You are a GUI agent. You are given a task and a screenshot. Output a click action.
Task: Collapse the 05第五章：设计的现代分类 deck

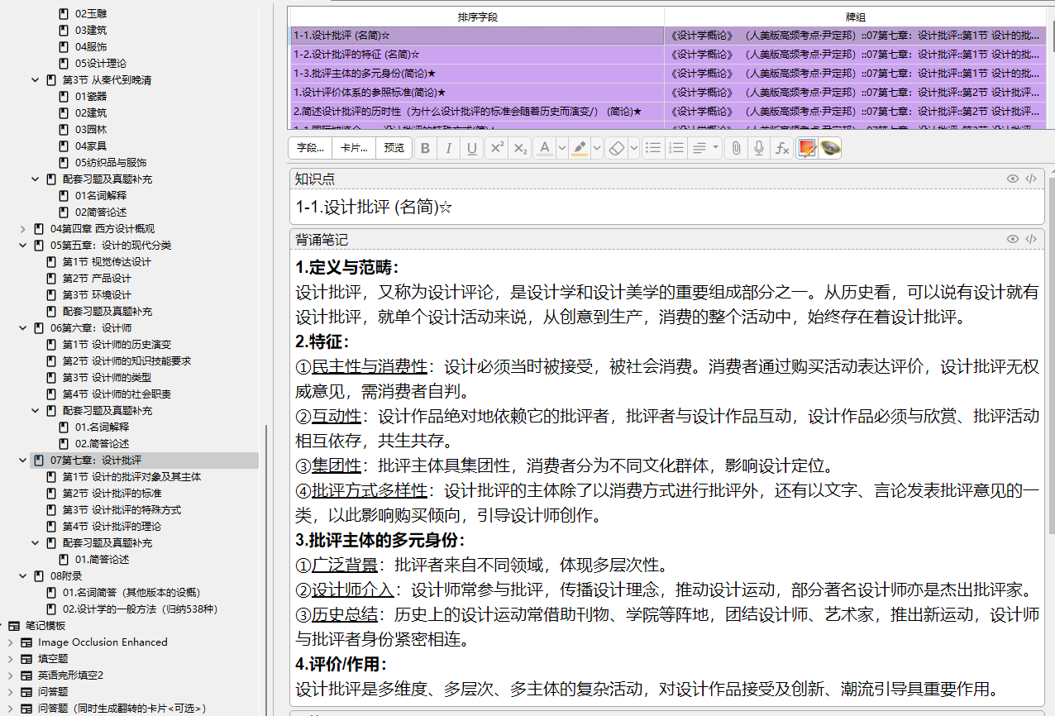click(x=23, y=246)
